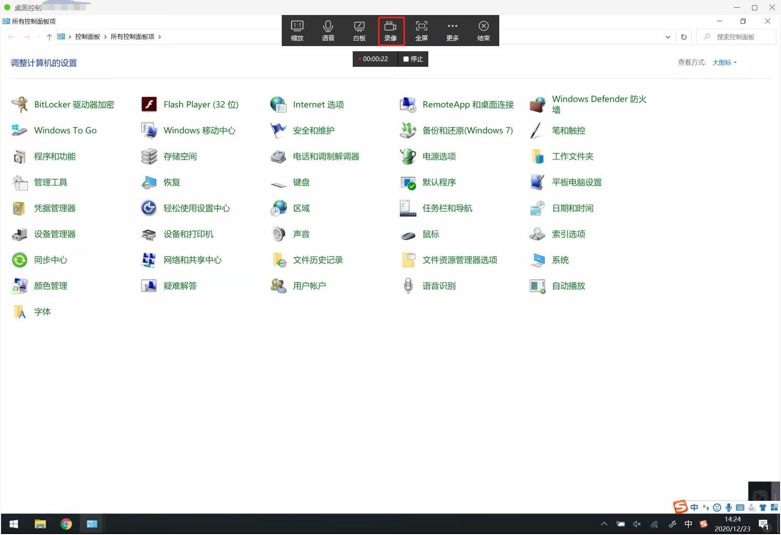Open the Internet 选项 globe icon
Image resolution: width=781 pixels, height=535 pixels.
pos(279,105)
